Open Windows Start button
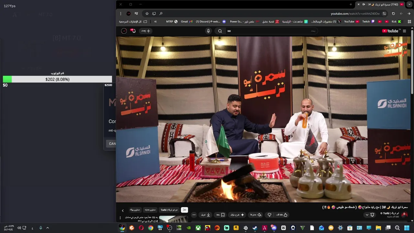This screenshot has height=233, width=414. click(407, 228)
